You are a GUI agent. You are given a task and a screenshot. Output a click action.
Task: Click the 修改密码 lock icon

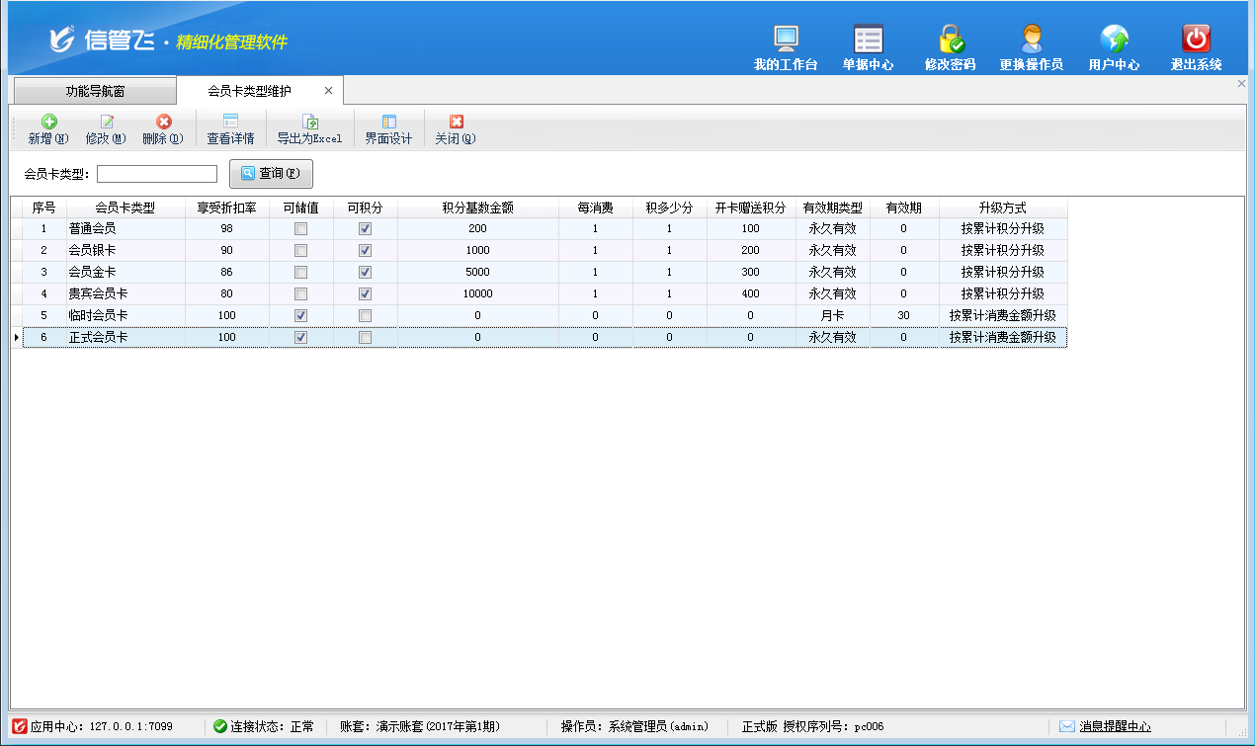950,40
